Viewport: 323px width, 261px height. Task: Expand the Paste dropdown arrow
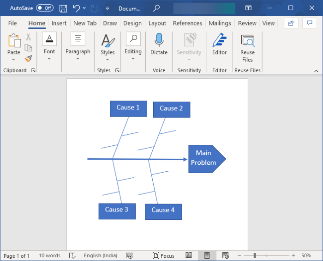pyautogui.click(x=14, y=59)
